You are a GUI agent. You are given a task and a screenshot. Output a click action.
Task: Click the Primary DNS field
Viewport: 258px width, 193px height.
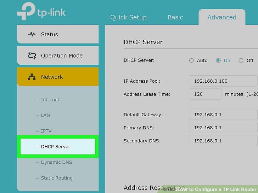point(223,128)
